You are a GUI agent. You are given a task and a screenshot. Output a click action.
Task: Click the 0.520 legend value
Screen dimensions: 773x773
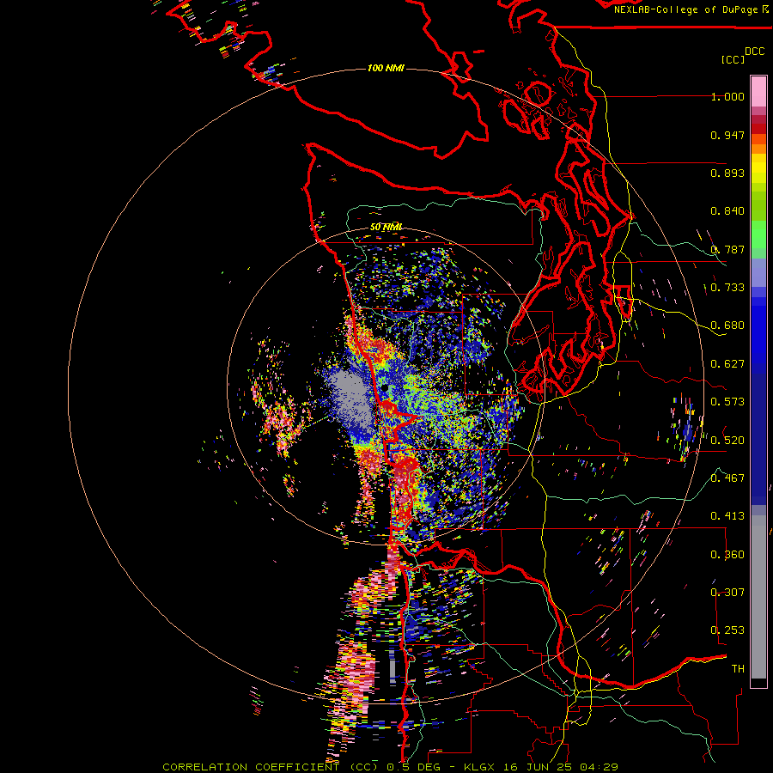click(727, 441)
